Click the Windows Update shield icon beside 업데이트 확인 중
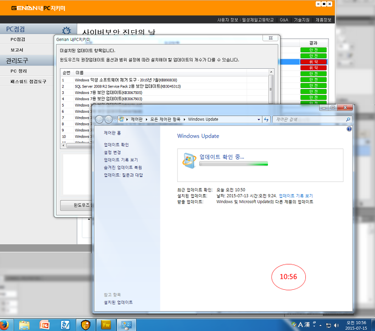The height and width of the screenshot is (331, 375). pos(189,161)
